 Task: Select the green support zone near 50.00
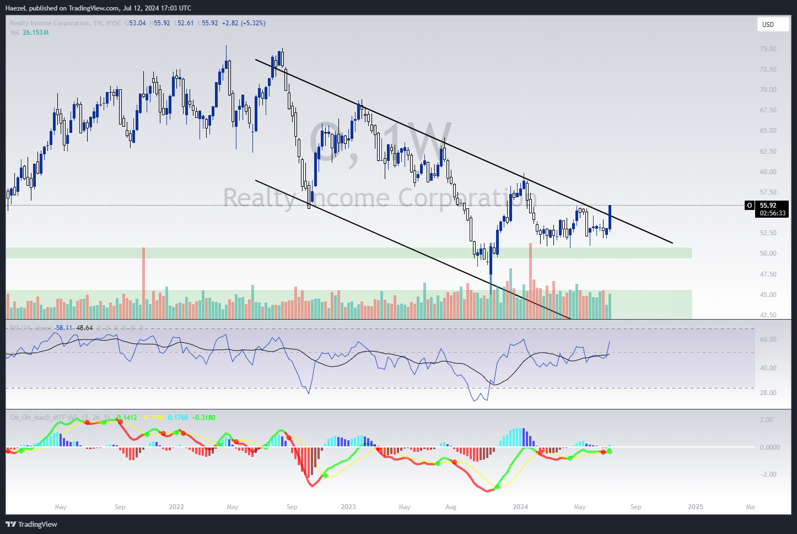click(349, 253)
